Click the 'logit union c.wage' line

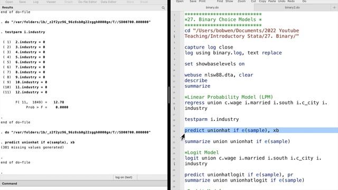[x=253, y=160]
